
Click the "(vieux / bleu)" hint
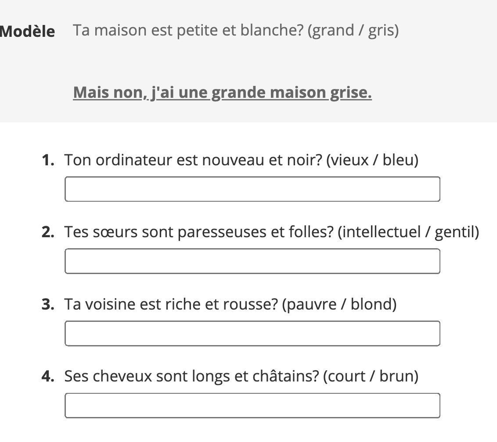pos(372,160)
